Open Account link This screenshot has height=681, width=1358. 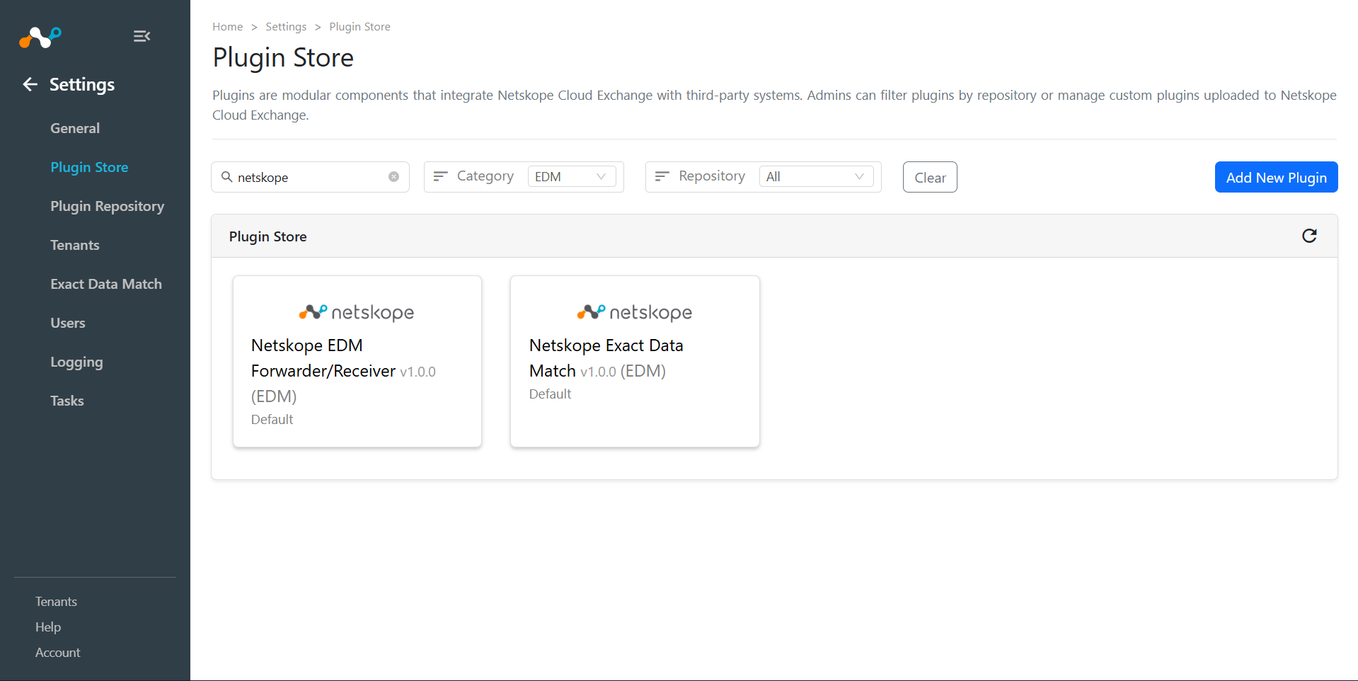tap(58, 653)
